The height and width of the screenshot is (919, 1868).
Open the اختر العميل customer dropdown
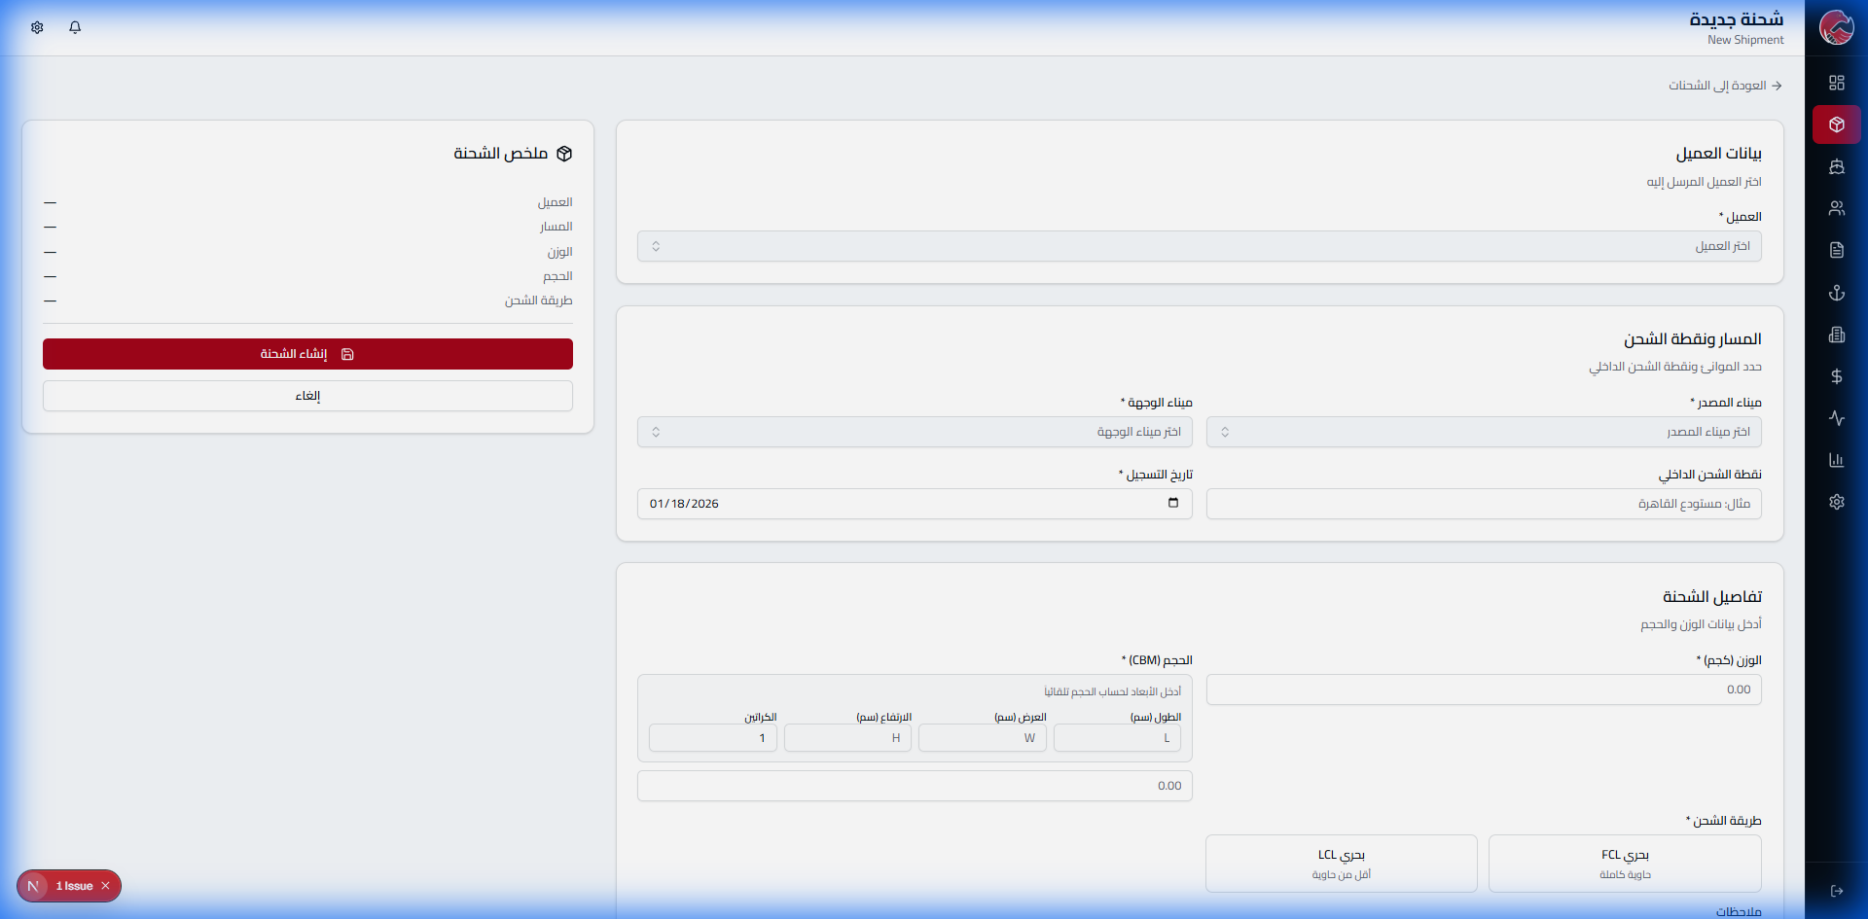point(1199,246)
